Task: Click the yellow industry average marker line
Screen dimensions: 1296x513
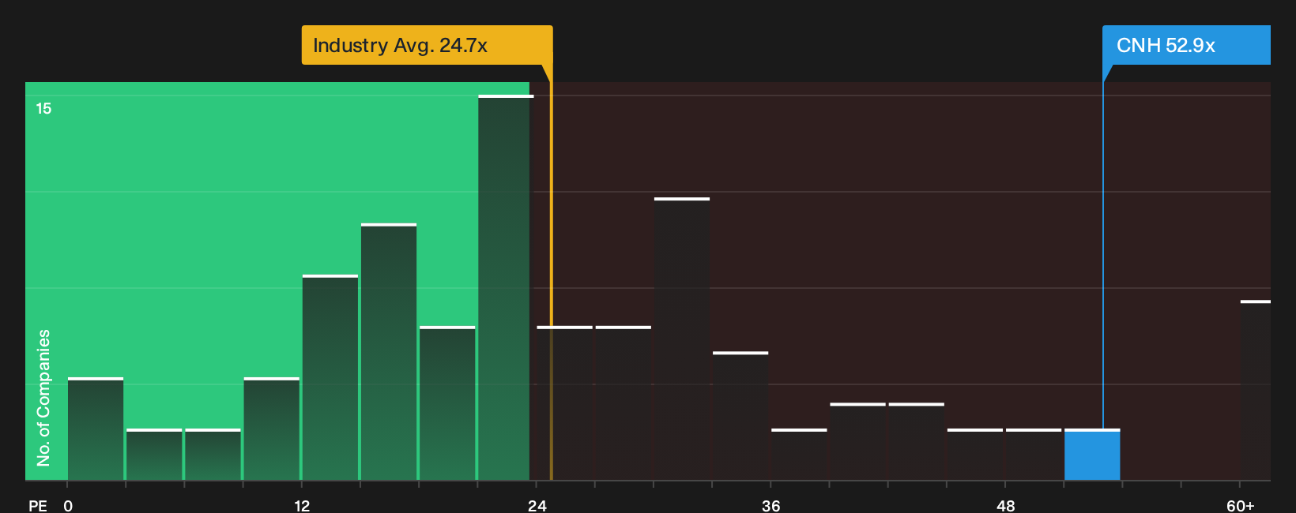Action: [x=551, y=272]
